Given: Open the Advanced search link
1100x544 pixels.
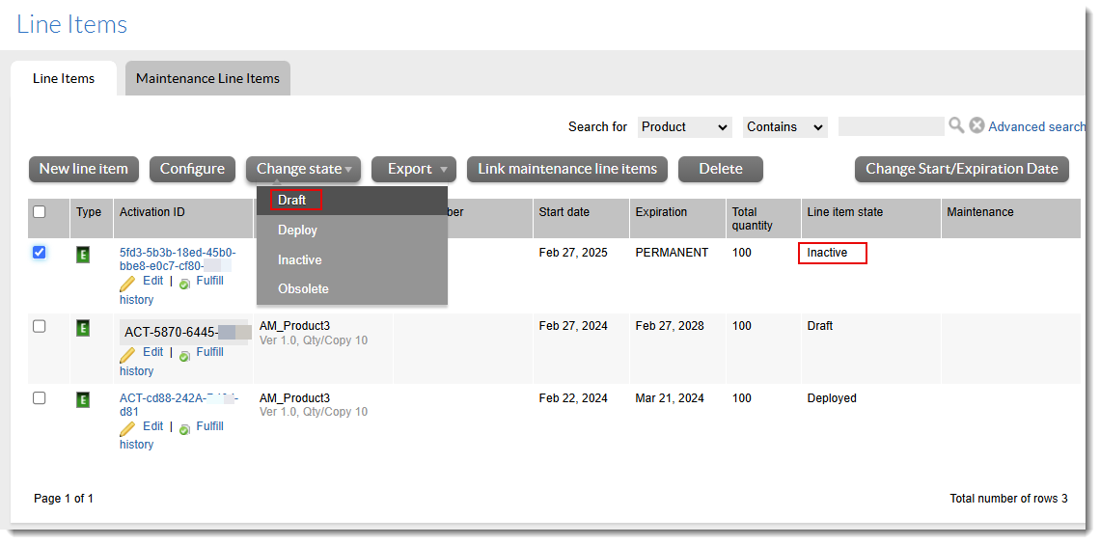Looking at the screenshot, I should tap(1036, 126).
